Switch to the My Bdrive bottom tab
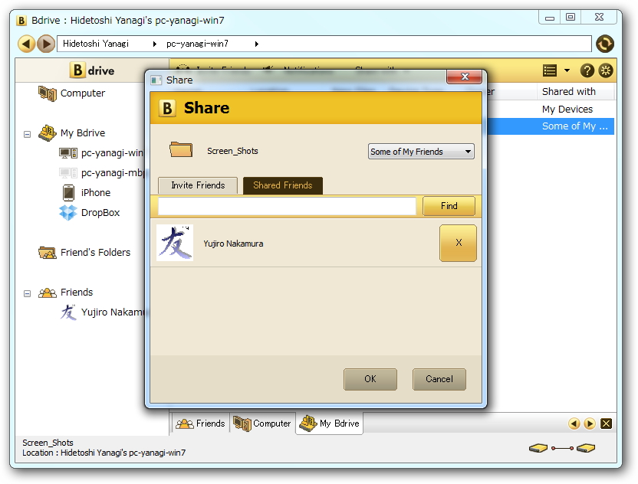 tap(329, 423)
